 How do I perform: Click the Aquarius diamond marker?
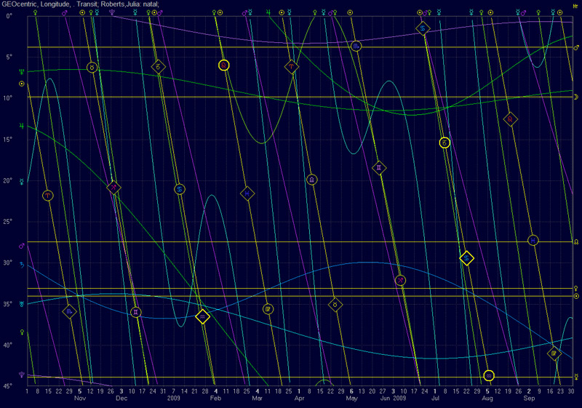[248, 193]
